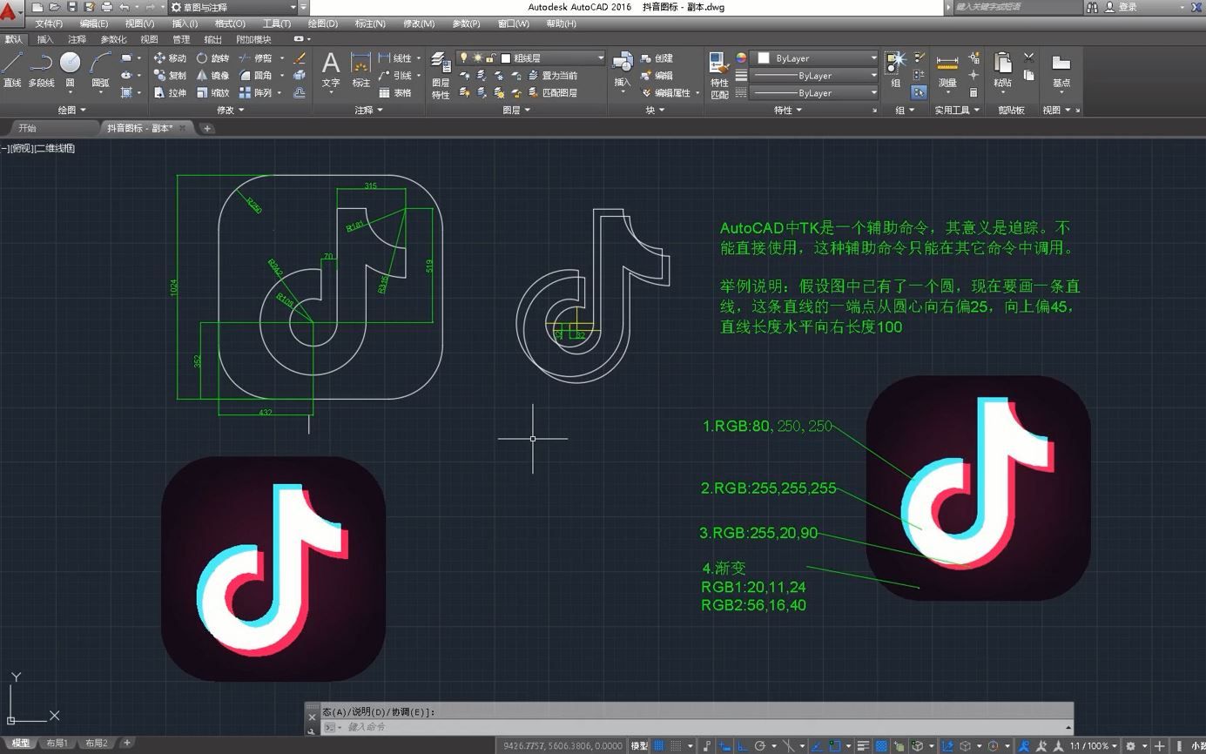Click the Fillet (圆角) tool
1206x754 pixels.
click(x=255, y=76)
